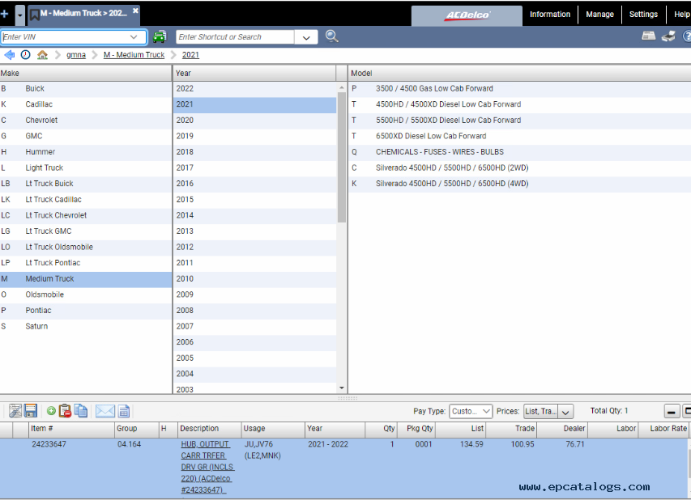
Task: Open the ACDelco catalog tab
Action: click(x=467, y=15)
